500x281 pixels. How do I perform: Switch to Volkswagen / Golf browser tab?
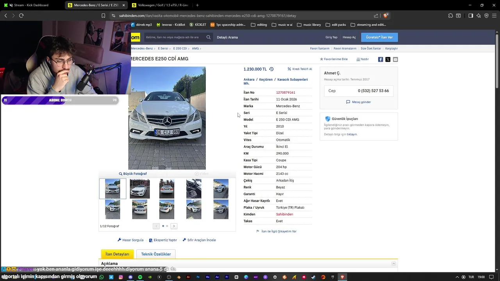click(x=161, y=5)
